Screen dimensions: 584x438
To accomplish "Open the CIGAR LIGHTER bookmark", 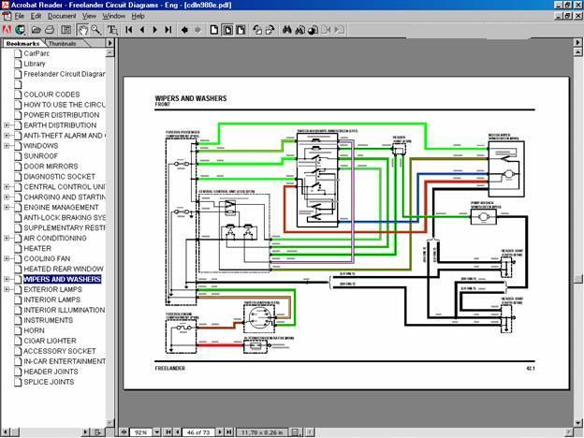I will pyautogui.click(x=50, y=341).
